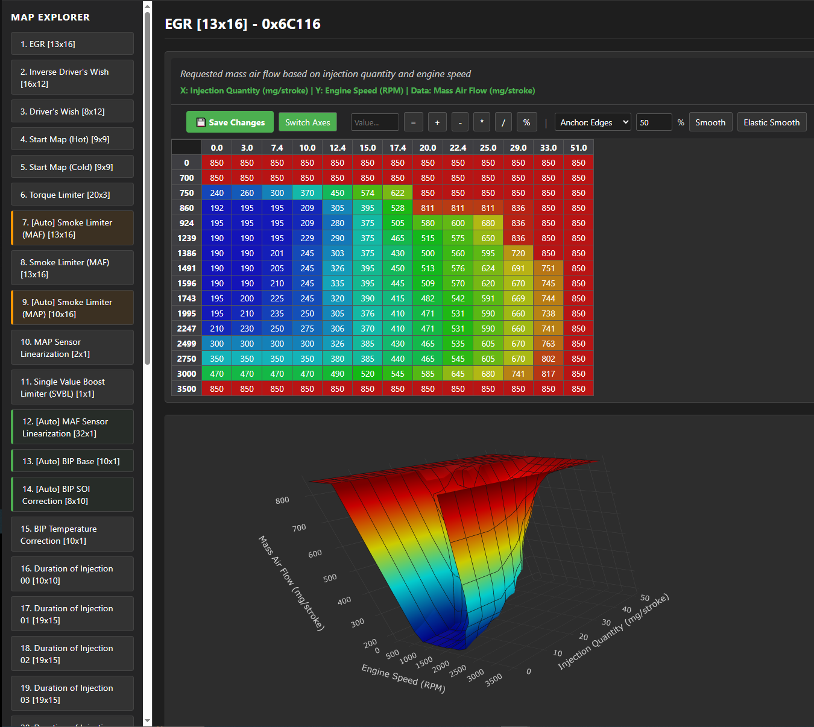Select cell 751 in row 1491
The width and height of the screenshot is (814, 727).
tap(549, 268)
